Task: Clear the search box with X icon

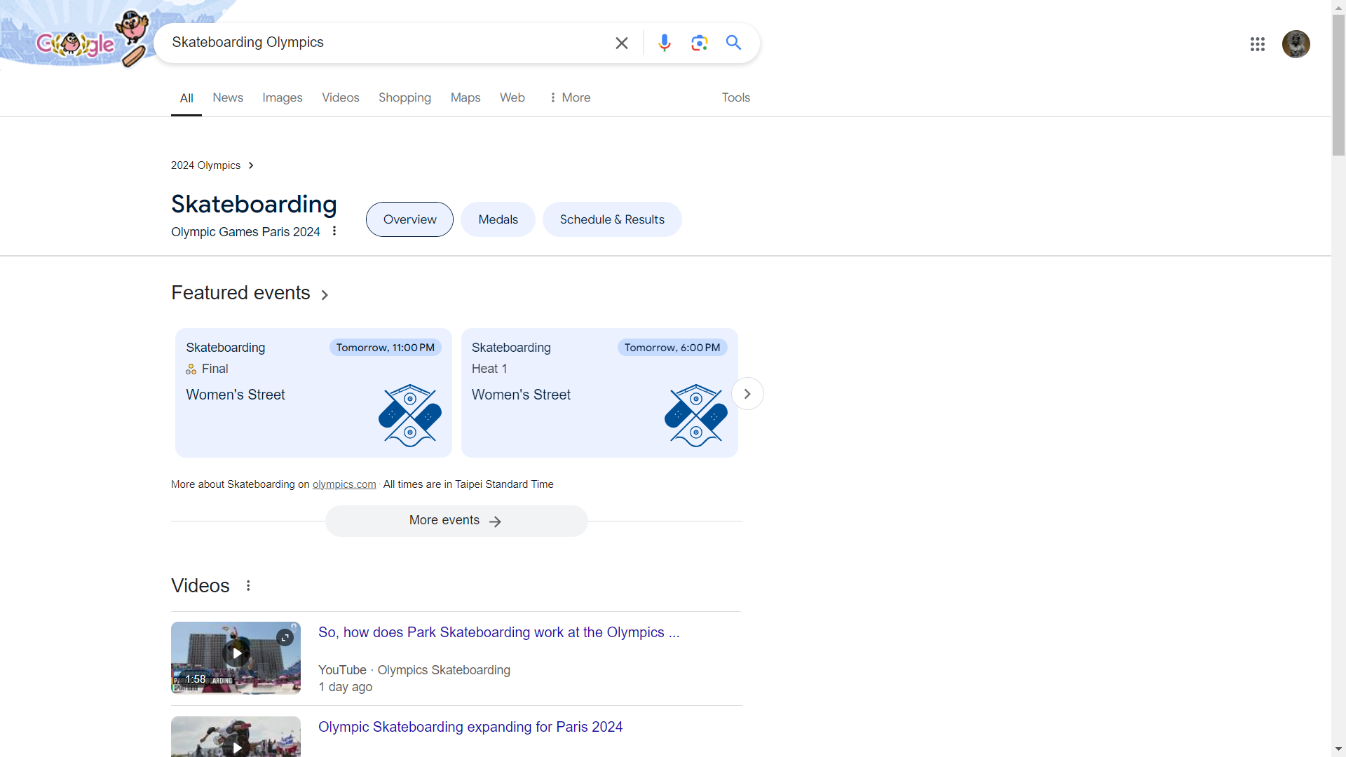Action: pos(621,43)
